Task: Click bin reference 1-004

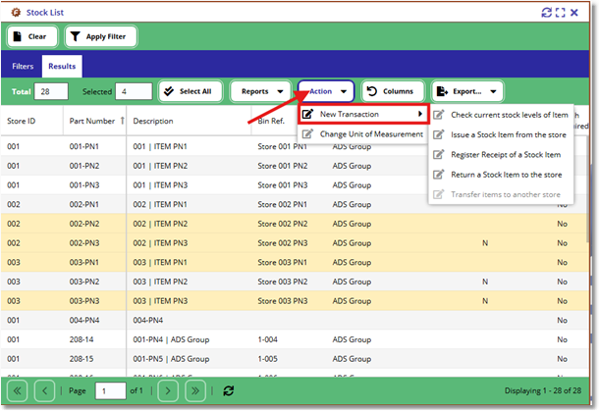Action: click(x=267, y=339)
